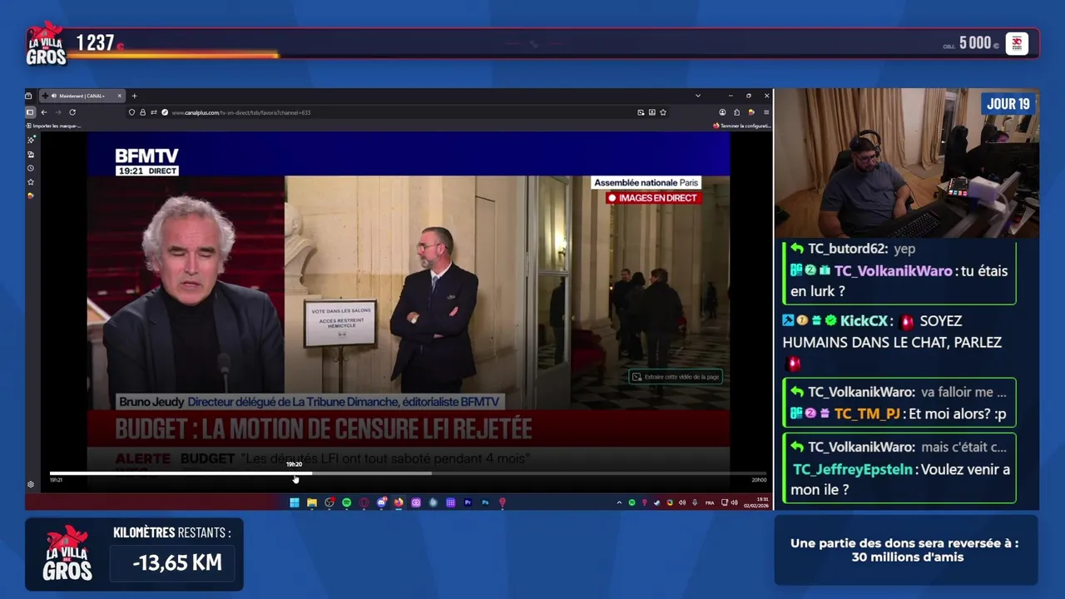
Task: Click the canalplus.com address bar
Action: tap(399, 112)
